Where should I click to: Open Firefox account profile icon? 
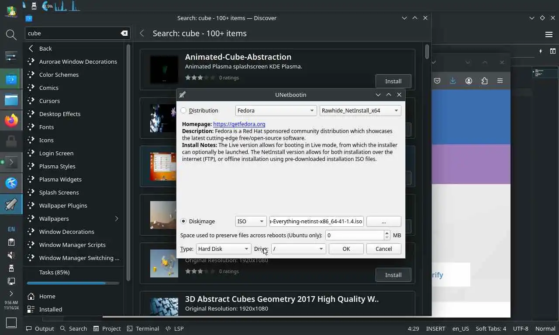469,81
